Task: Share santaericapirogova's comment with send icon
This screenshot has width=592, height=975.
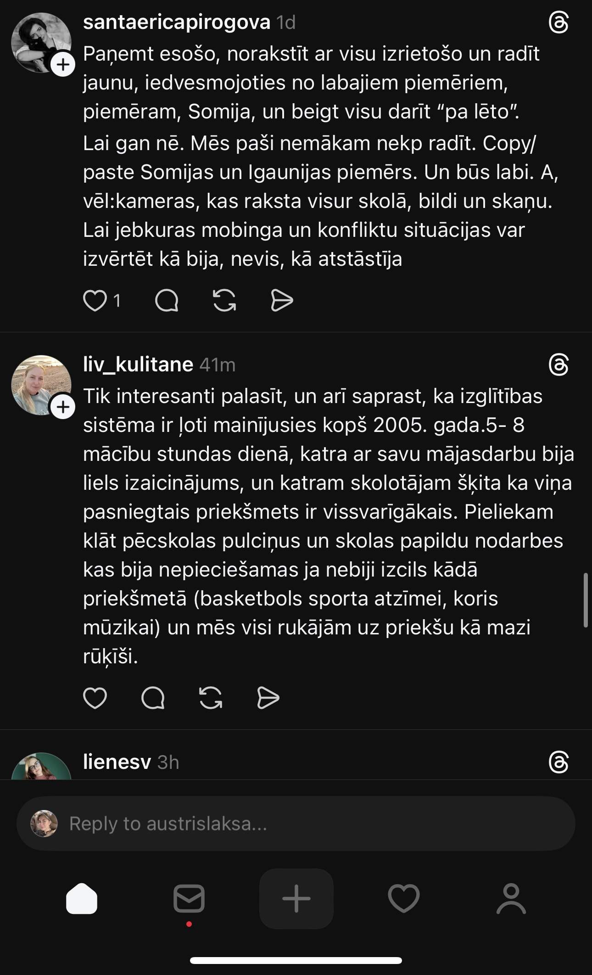Action: (x=282, y=301)
